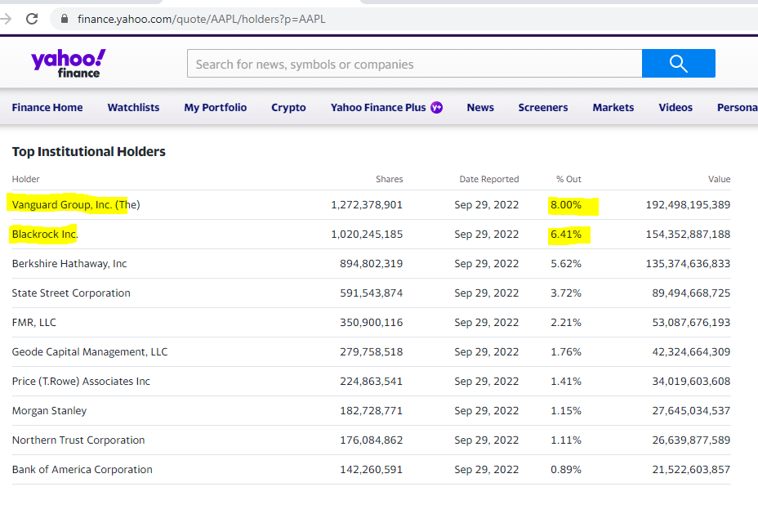This screenshot has height=505, width=758.
Task: Click the Yahoo Finance logo
Action: (x=68, y=64)
